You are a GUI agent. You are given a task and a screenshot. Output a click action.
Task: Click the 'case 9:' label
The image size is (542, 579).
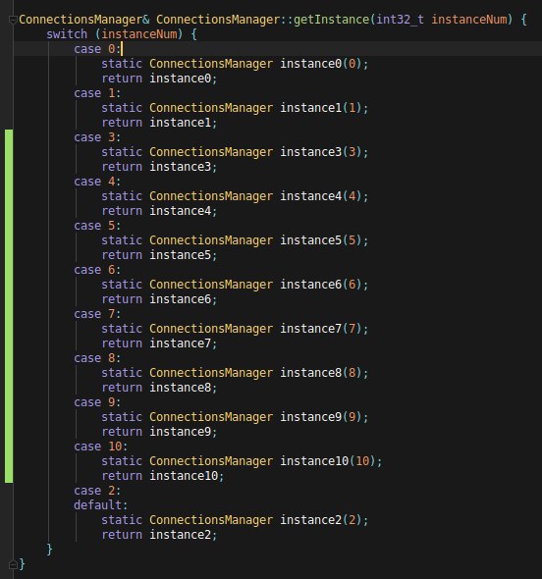(x=97, y=402)
